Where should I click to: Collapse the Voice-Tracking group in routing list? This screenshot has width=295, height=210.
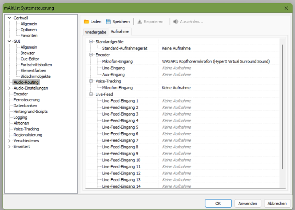pyautogui.click(x=91, y=81)
